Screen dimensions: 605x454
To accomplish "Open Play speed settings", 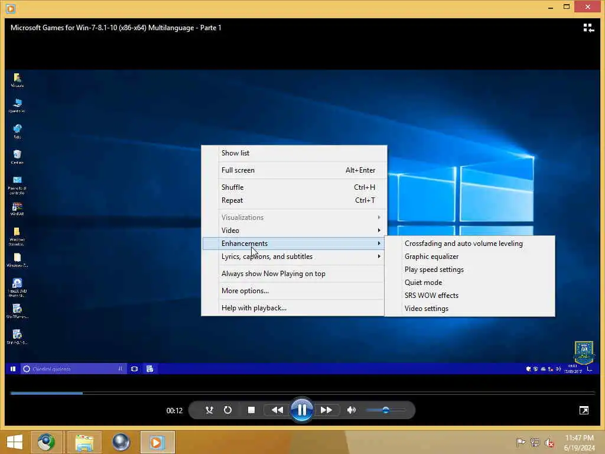I will (x=470, y=270).
